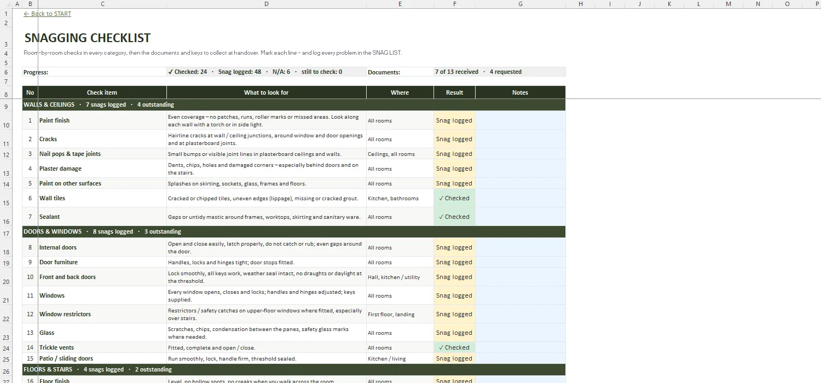Click the 'Nail pops & tape joints' cell

point(102,154)
